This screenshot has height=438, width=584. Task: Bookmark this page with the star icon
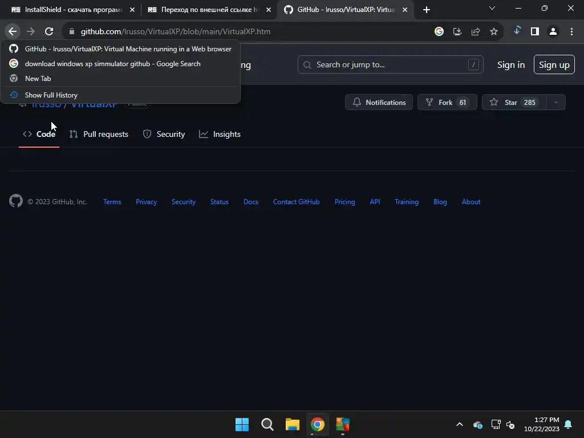494,32
